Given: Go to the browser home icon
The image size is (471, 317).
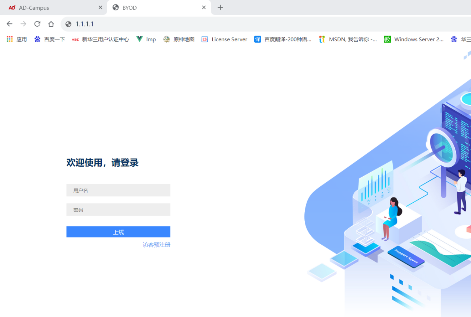Looking at the screenshot, I should 51,24.
